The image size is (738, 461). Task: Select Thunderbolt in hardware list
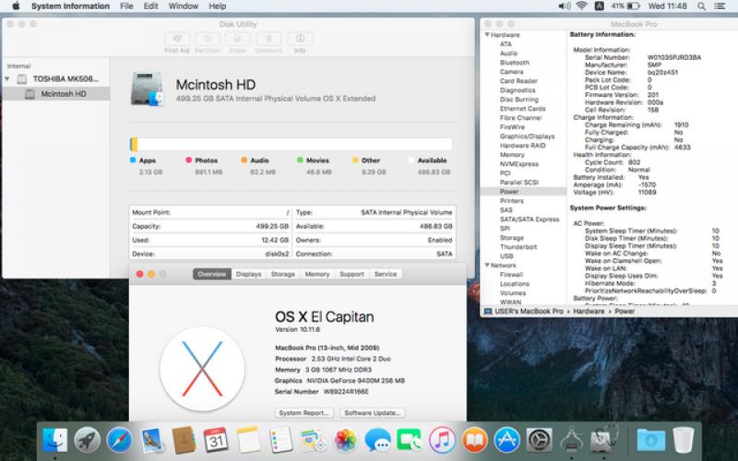pyautogui.click(x=518, y=247)
